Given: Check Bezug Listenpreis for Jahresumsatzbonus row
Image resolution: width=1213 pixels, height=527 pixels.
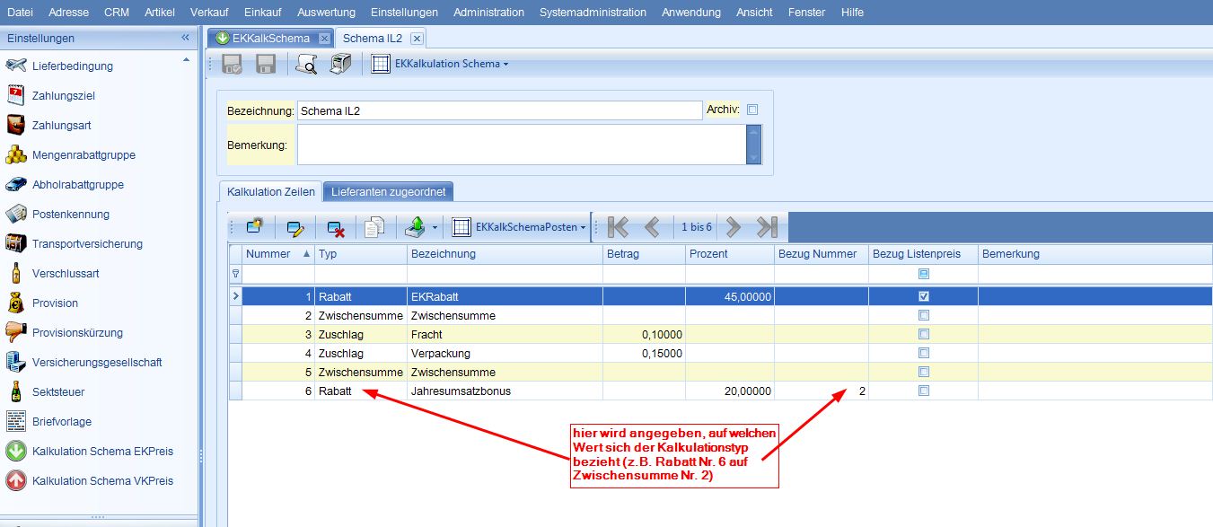Looking at the screenshot, I should 924,391.
